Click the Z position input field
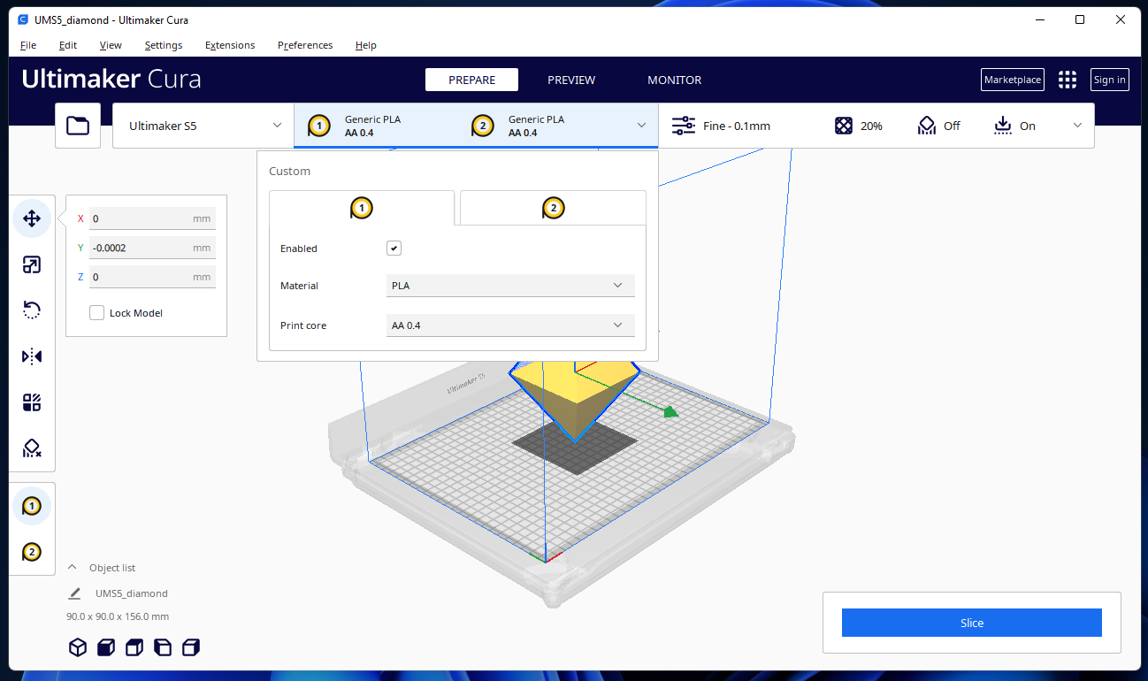The height and width of the screenshot is (681, 1148). tap(152, 277)
